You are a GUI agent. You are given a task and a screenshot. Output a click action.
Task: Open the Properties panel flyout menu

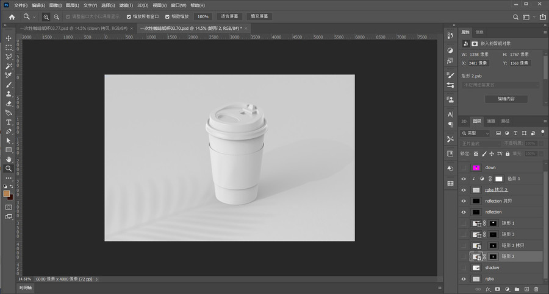[x=545, y=32]
